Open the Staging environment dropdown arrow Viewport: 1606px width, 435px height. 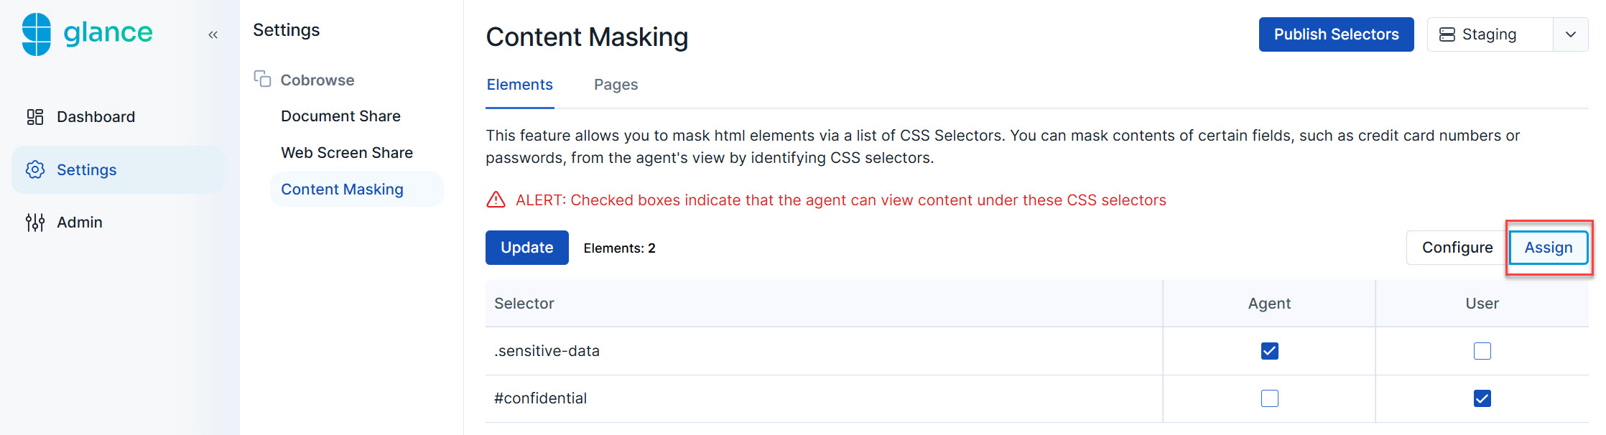point(1571,34)
